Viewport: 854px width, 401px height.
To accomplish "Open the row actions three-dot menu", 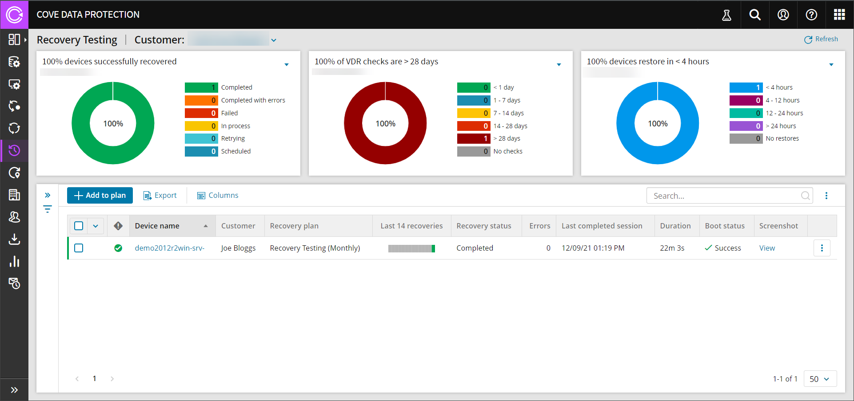I will click(x=822, y=248).
